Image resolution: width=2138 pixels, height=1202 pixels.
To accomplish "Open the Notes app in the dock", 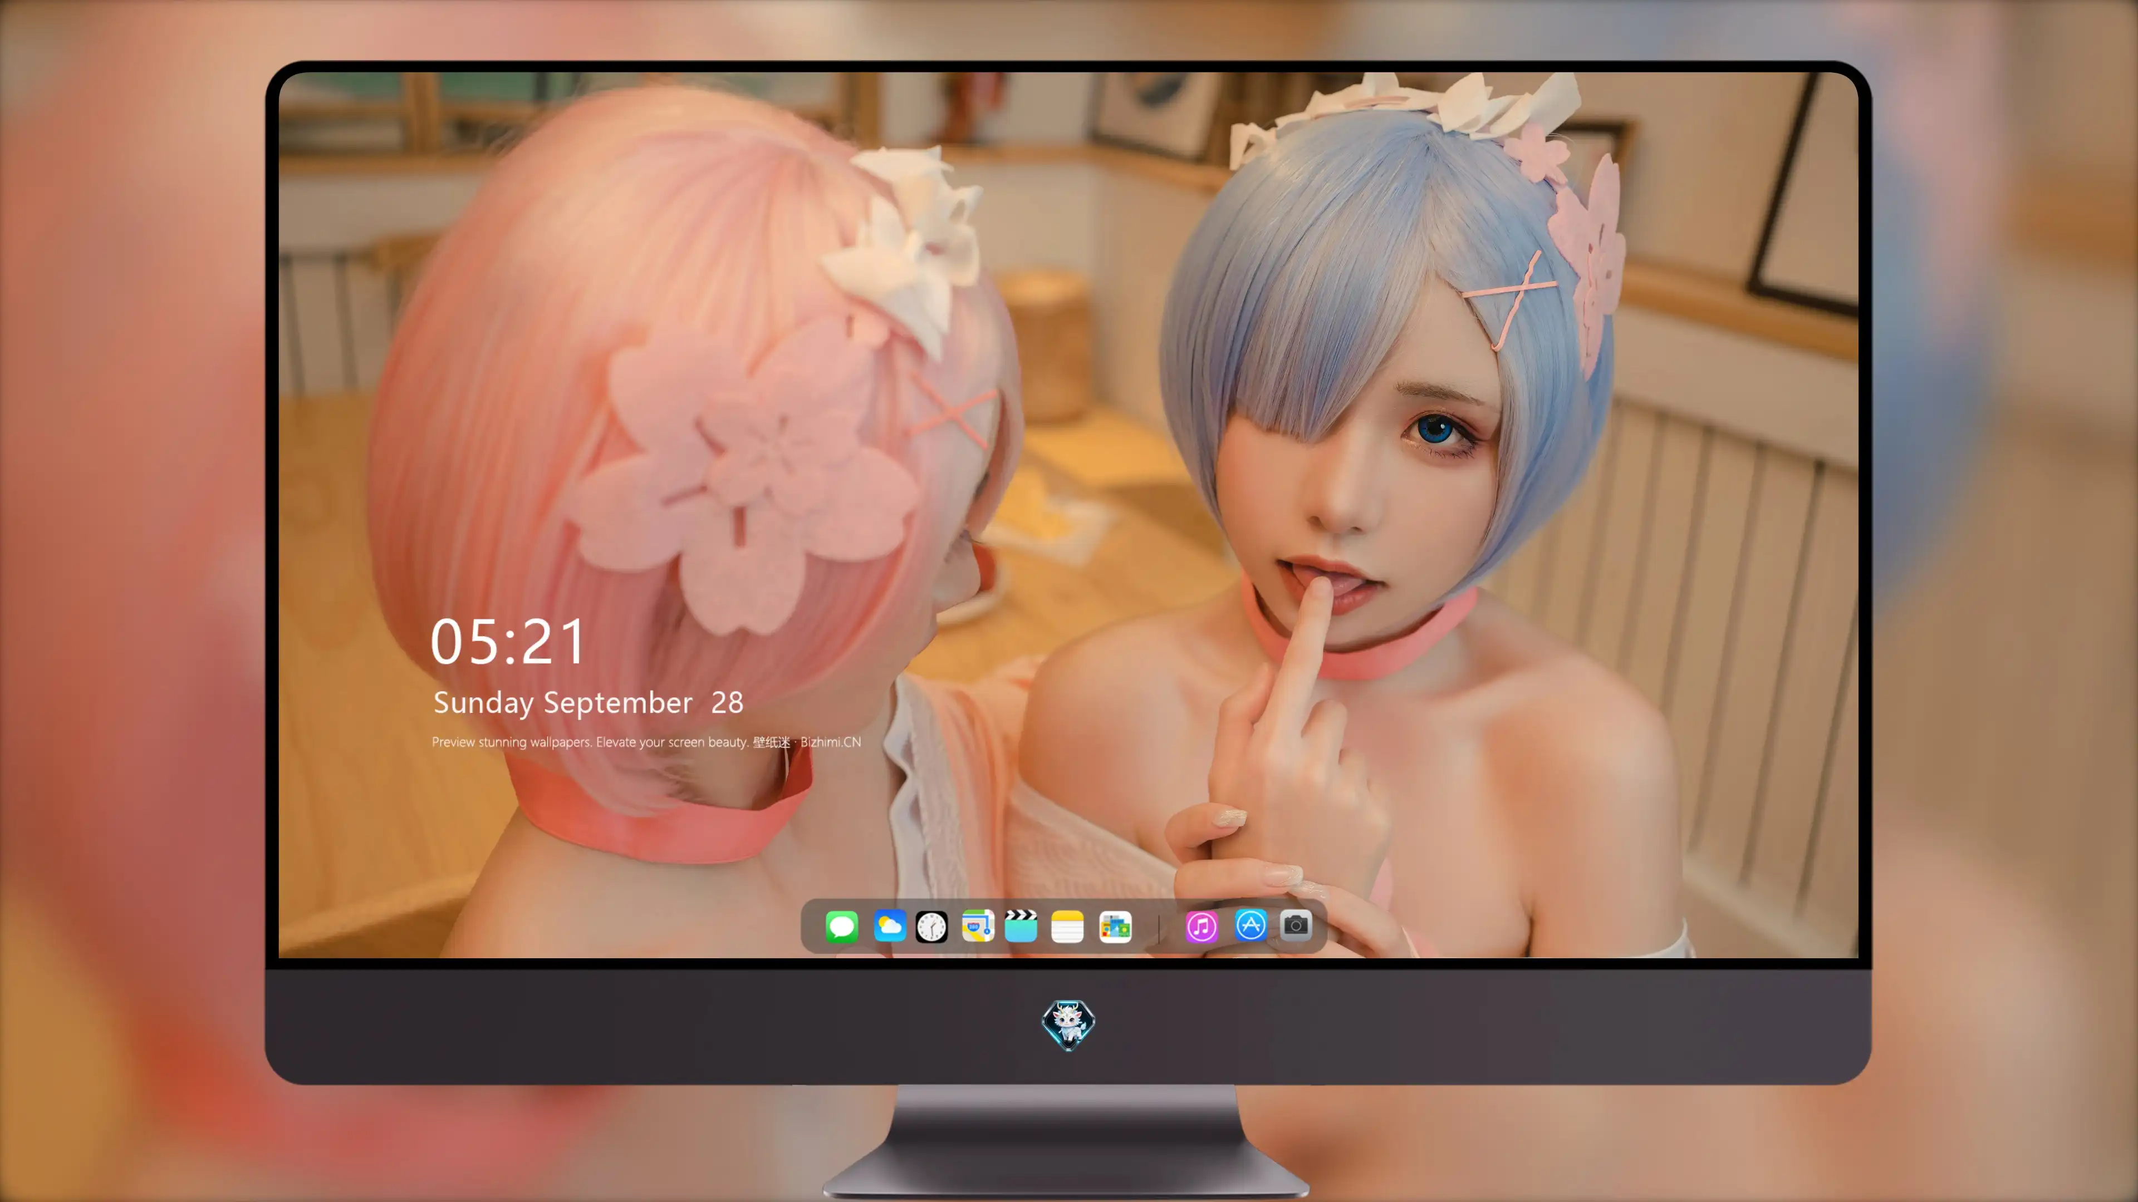I will (1067, 926).
